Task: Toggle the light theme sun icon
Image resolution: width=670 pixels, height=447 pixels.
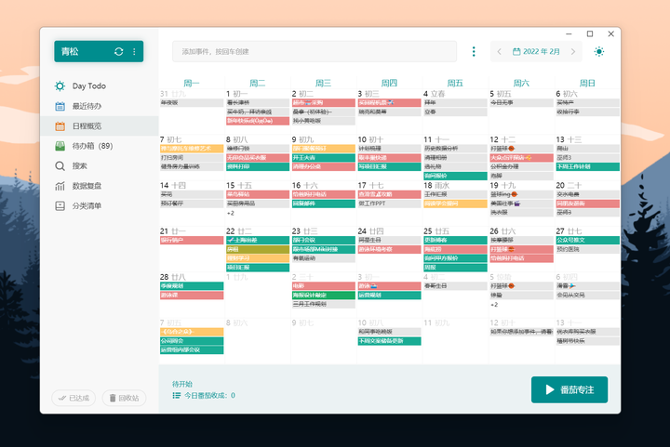Action: 599,52
